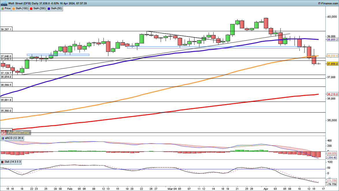Click the MACD indicator color icon
Viewport: 339px width, 191px height.
(3, 138)
